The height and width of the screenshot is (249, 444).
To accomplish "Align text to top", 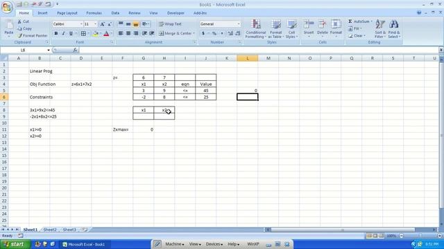I will 121,24.
